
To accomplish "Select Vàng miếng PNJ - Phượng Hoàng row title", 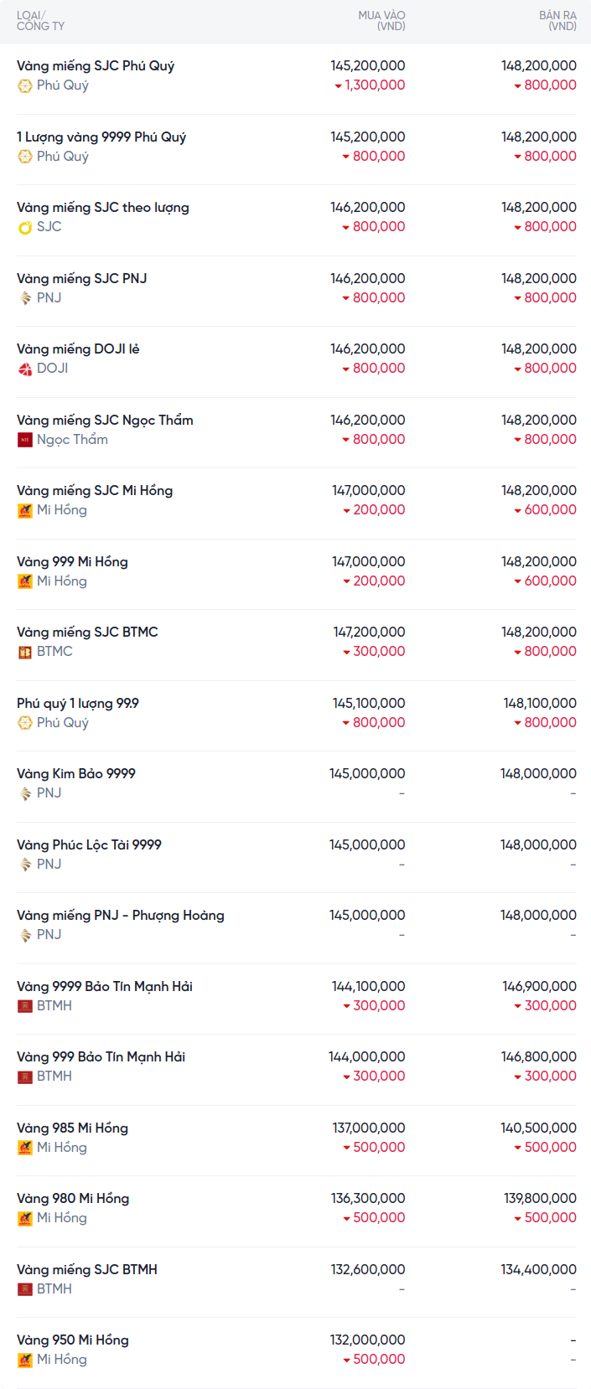I will [x=121, y=916].
